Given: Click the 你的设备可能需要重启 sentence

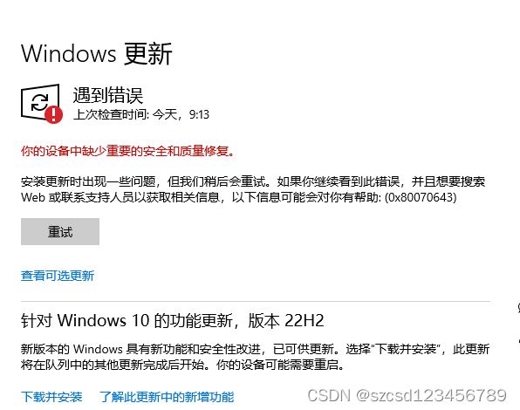Looking at the screenshot, I should 280,365.
